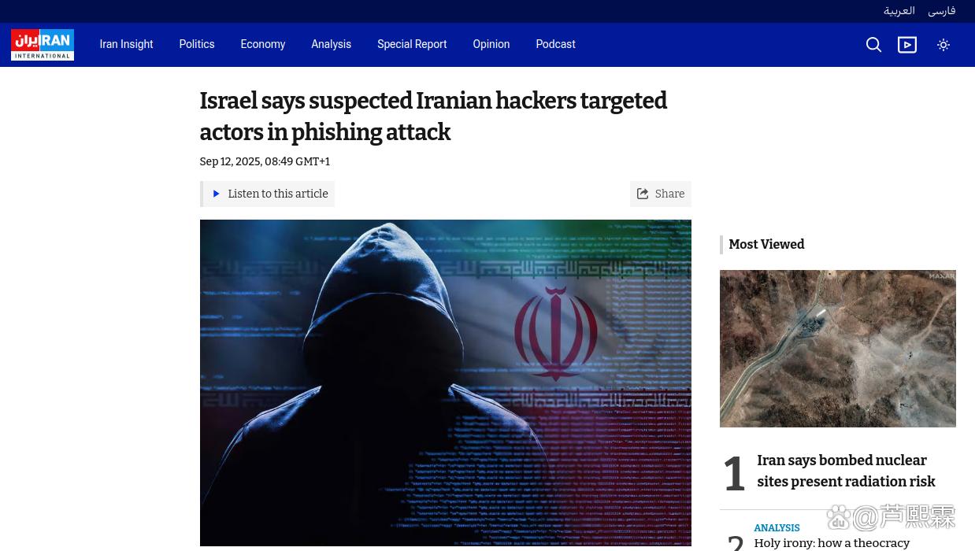Open the search magnifier icon
This screenshot has width=975, height=551.
(x=873, y=45)
